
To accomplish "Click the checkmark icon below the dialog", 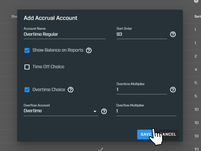I will [100, 149].
